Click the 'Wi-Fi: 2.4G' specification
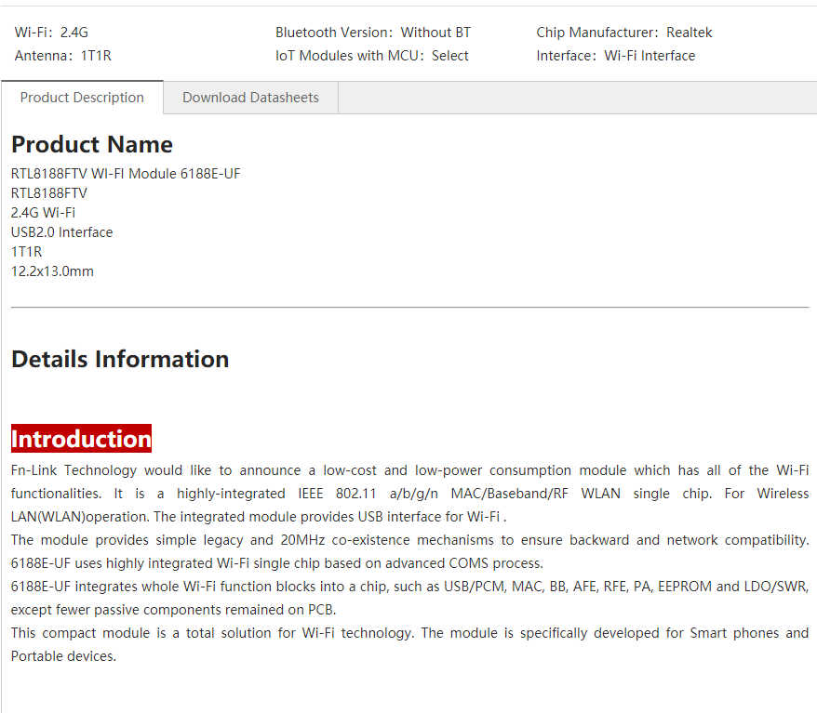This screenshot has height=713, width=817. coord(51,33)
